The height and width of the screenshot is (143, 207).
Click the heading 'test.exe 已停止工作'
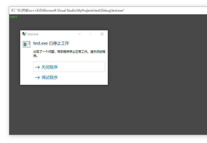click(x=51, y=43)
